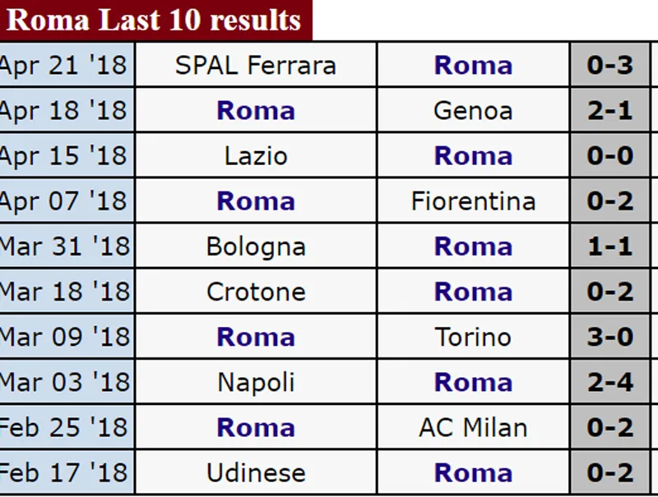Open SPAL Ferrara team link
The width and height of the screenshot is (658, 497).
[256, 66]
